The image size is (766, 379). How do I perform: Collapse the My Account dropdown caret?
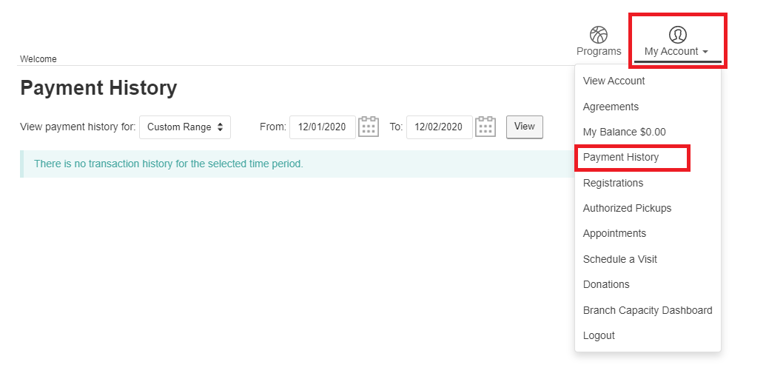[x=705, y=52]
